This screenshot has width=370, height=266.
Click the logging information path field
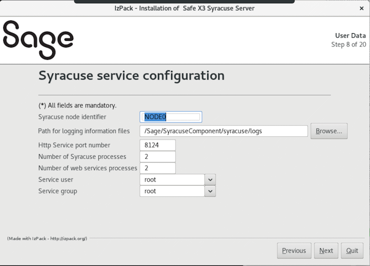[223, 131]
